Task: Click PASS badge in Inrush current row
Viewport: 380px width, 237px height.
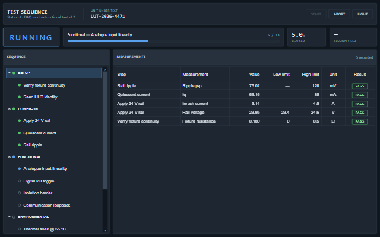Action: (360, 104)
